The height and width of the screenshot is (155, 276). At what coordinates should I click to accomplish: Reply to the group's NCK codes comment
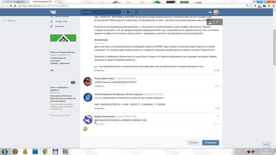point(100,108)
